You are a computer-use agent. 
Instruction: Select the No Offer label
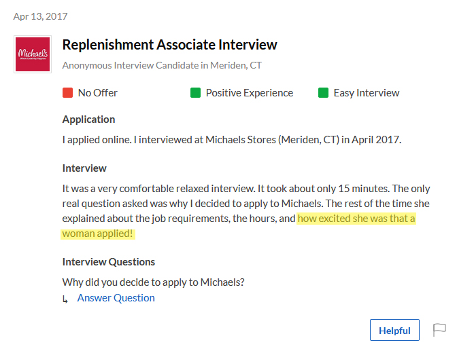click(98, 93)
